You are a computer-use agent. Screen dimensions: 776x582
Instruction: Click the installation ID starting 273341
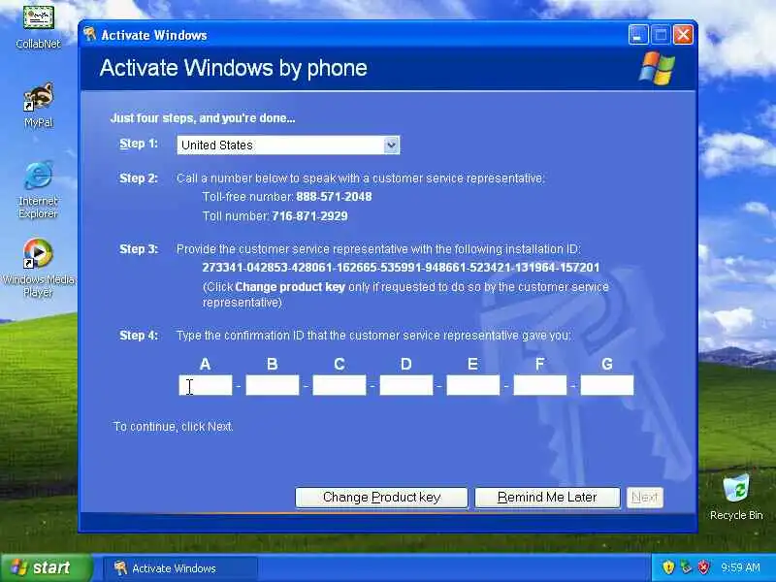coord(401,268)
